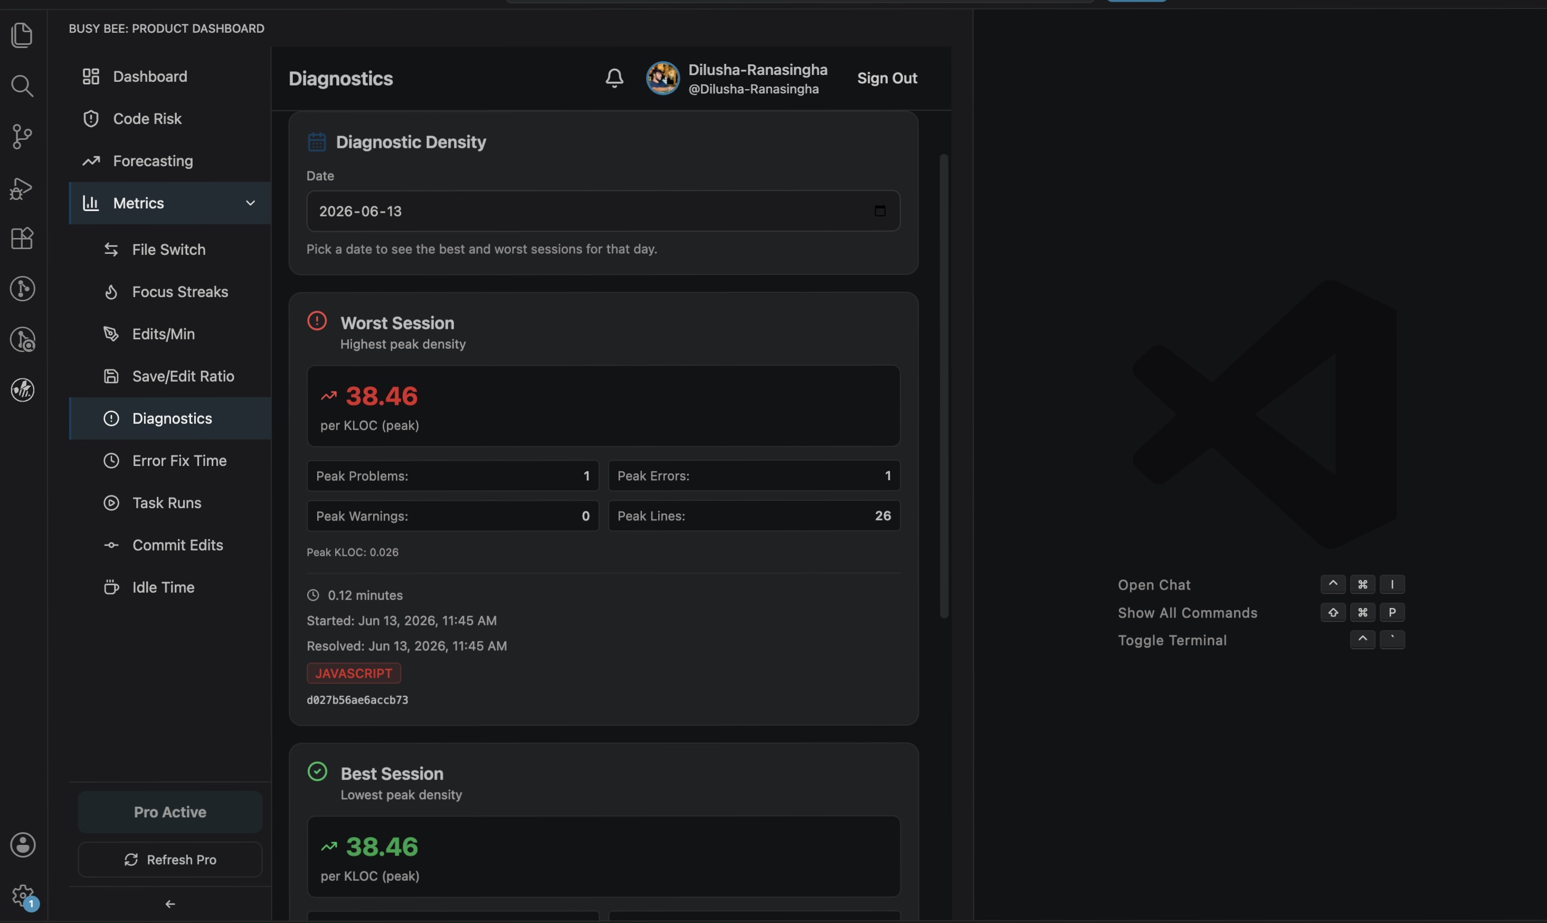Click the Refresh Pro button
1547x923 pixels.
click(x=170, y=860)
